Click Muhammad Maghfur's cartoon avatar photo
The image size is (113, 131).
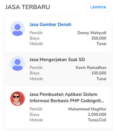(x=18, y=99)
